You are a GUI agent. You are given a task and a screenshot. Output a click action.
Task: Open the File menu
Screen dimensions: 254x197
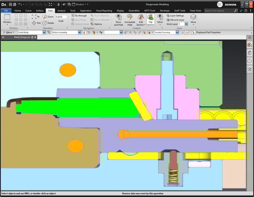tap(6, 10)
